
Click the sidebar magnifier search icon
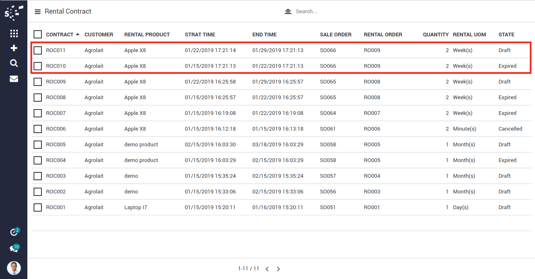tap(14, 63)
